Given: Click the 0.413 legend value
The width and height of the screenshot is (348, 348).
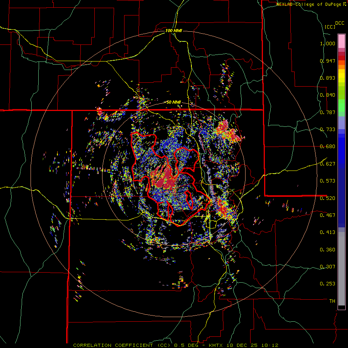Looking at the screenshot, I should 328,232.
